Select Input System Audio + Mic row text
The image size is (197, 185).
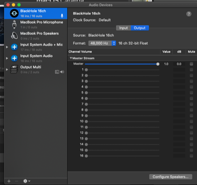click(x=41, y=45)
